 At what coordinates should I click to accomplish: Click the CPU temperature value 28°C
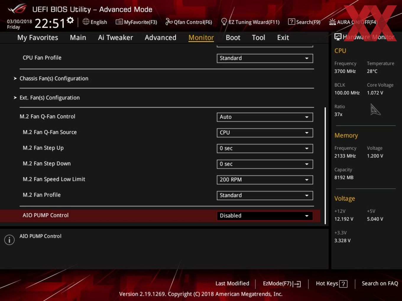point(372,71)
